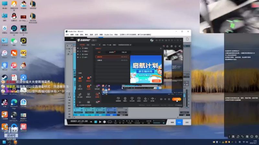The image size is (259, 145).
Task: Expand the speaker options arrow
Action: 155,99
